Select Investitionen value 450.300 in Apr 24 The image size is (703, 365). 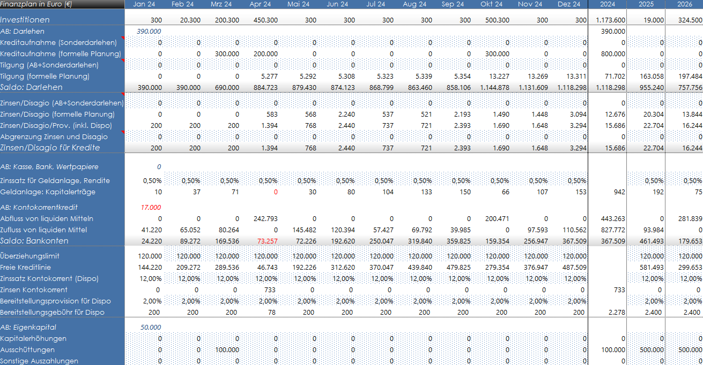point(263,20)
